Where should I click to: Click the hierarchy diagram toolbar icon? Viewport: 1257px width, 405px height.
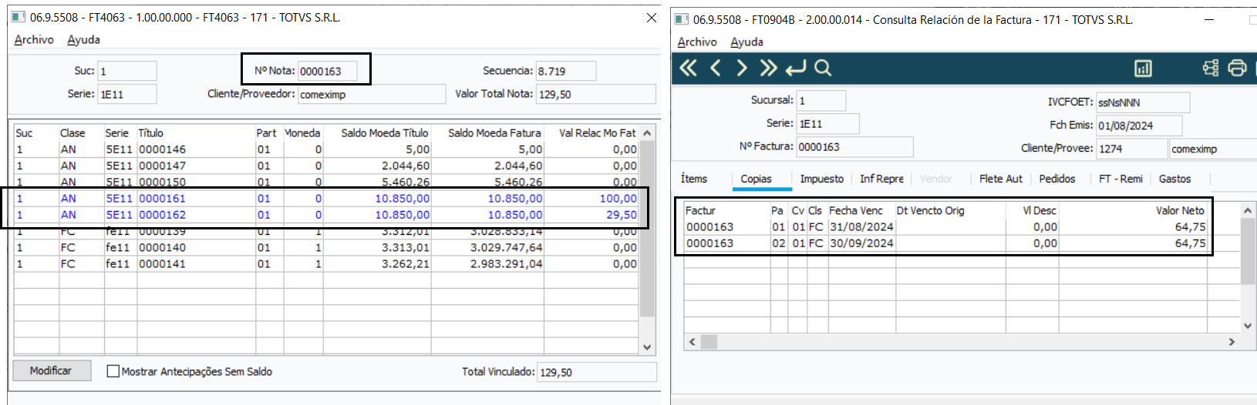[x=1211, y=69]
